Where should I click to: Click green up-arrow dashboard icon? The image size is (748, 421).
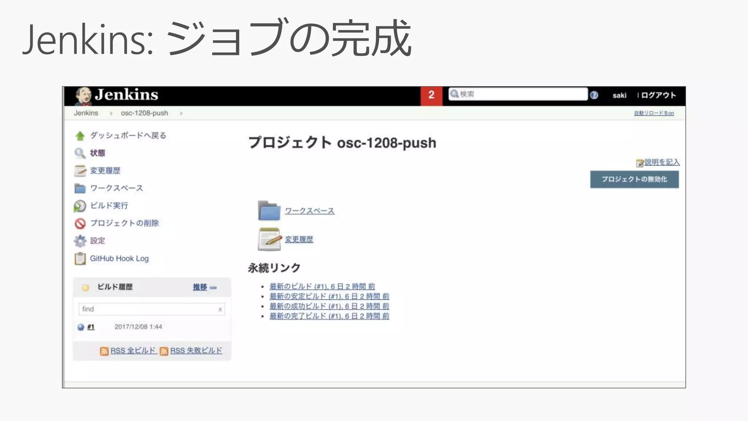(80, 136)
